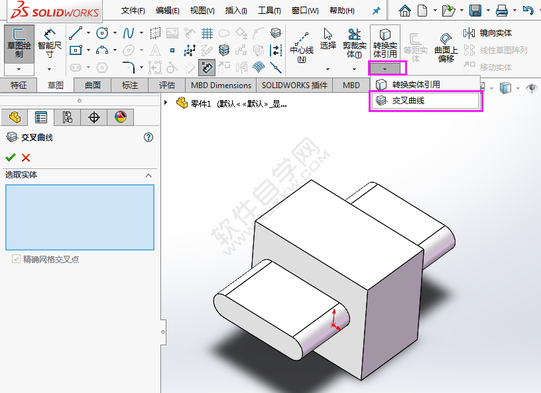Click inside the blue selection entities box
Screen dimensions: 541x393
click(80, 217)
